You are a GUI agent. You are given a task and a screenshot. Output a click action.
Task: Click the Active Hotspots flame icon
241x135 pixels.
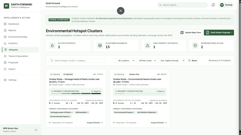tap(52, 45)
